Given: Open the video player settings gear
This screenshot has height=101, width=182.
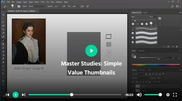Looking at the screenshot, I should pyautogui.click(x=168, y=95).
